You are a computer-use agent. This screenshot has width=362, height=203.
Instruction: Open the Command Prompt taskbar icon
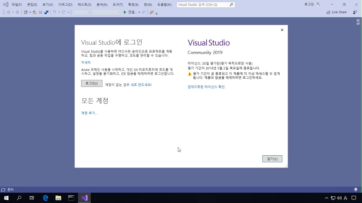click(71, 198)
